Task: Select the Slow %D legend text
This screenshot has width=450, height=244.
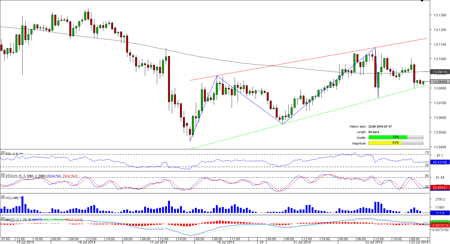Action: point(70,176)
